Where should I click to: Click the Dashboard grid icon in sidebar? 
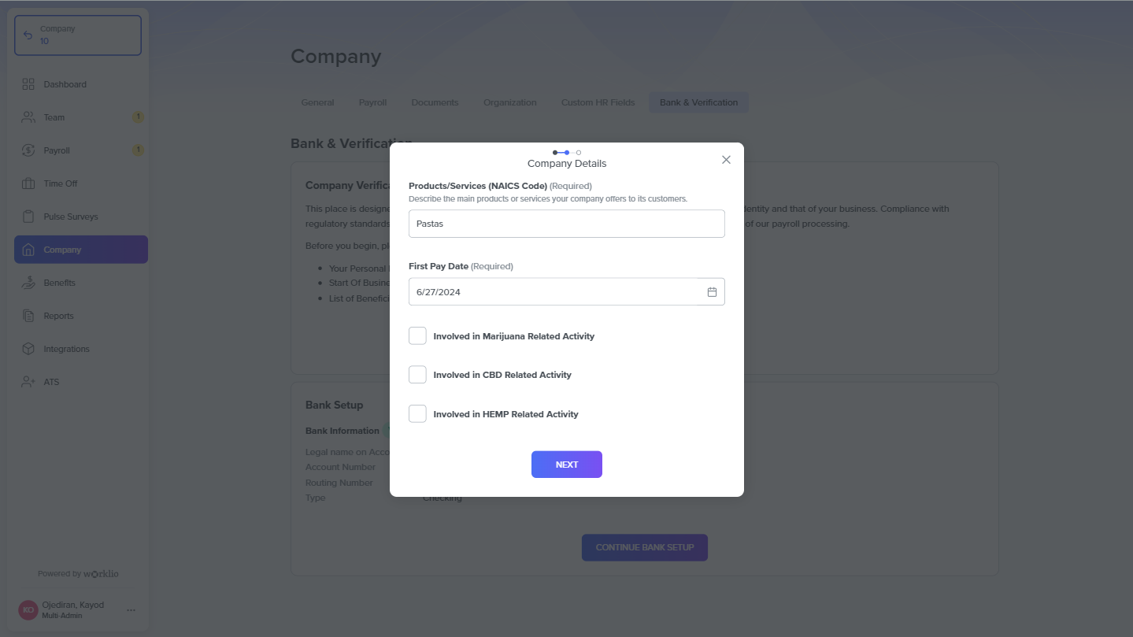pos(28,84)
